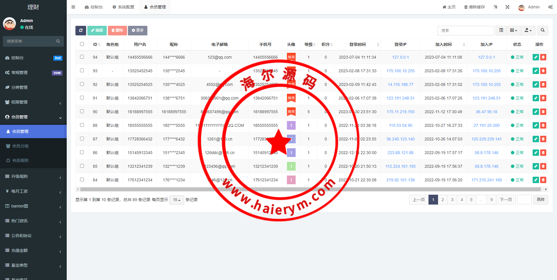557x280 pixels.
Task: Toggle the table card view icon
Action: click(501, 30)
